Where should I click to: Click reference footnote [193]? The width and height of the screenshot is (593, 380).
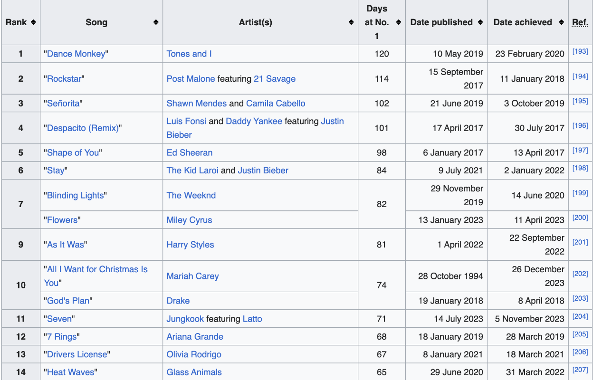(580, 51)
